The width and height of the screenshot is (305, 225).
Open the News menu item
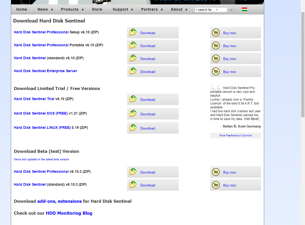pyautogui.click(x=43, y=9)
